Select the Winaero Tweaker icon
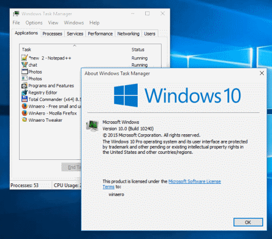 click(24, 120)
